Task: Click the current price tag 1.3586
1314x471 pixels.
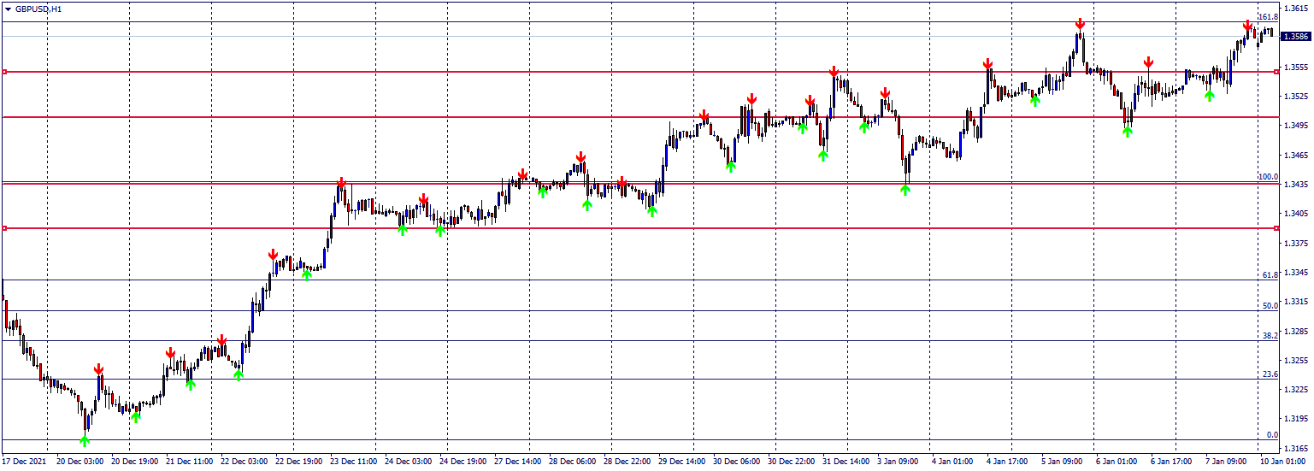Action: point(1296,37)
